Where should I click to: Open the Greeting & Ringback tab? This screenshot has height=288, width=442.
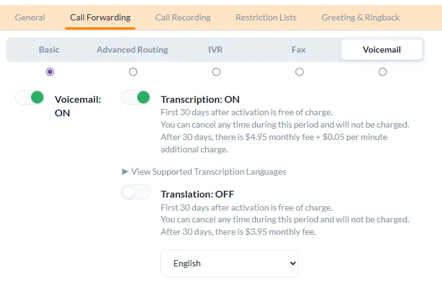[361, 17]
